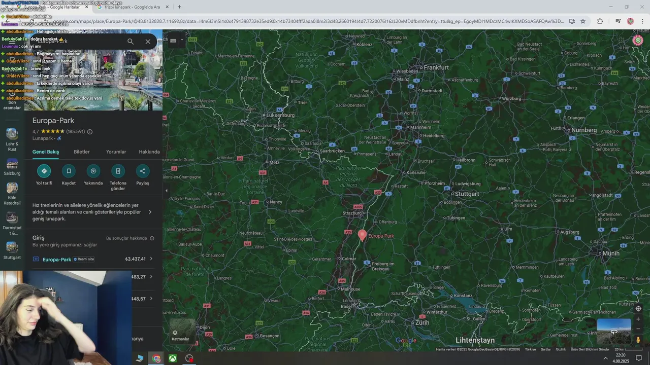Click the install app icon in address bar
Image resolution: width=650 pixels, height=365 pixels.
pos(572,21)
